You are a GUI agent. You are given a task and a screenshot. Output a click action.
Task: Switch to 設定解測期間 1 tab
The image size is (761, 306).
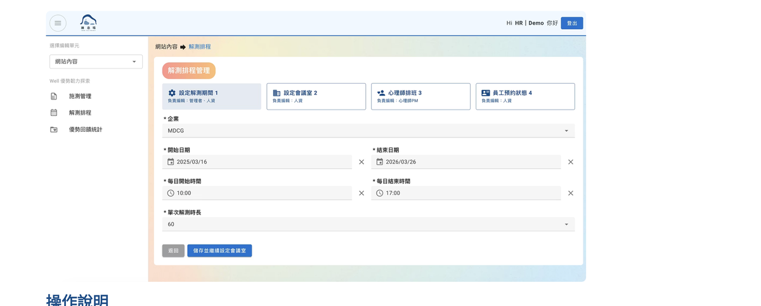[x=212, y=96]
